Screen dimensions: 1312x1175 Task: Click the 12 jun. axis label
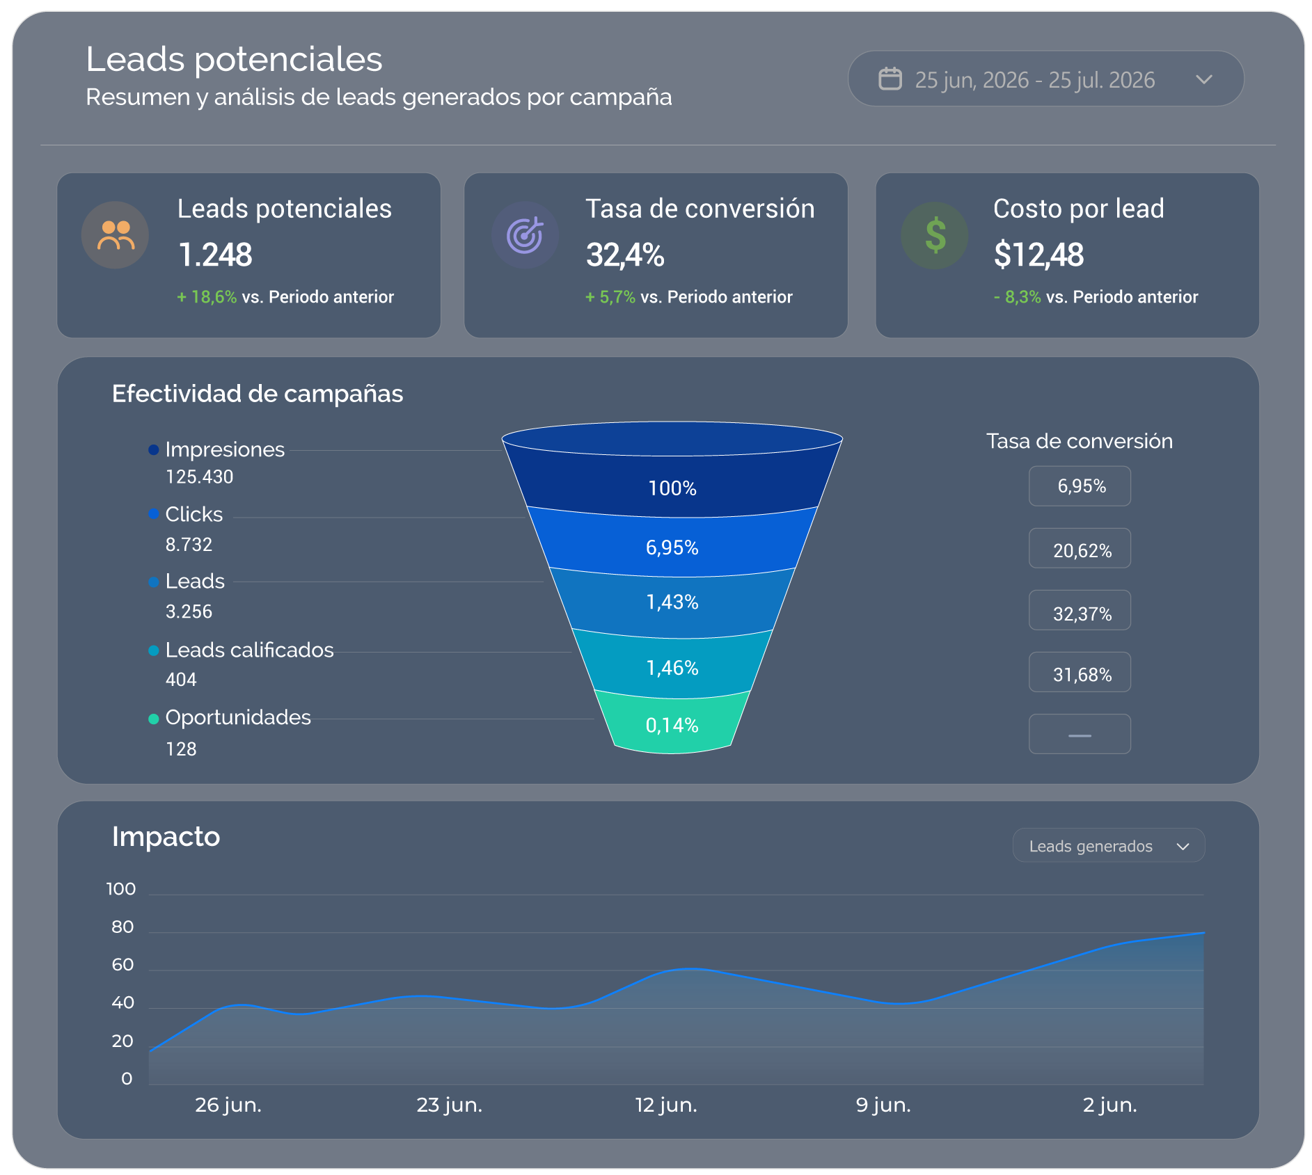(x=666, y=1105)
